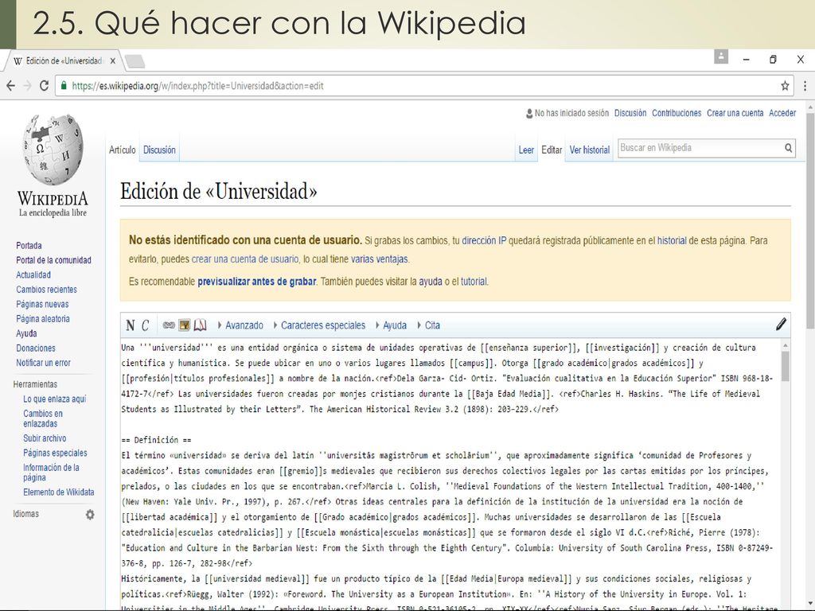
Task: Switch to the Leer tab
Action: pyautogui.click(x=526, y=150)
